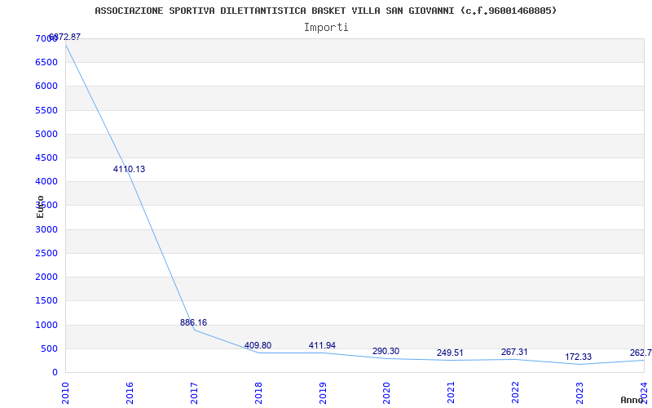Click the 1500 y-axis tick label

[x=46, y=300]
